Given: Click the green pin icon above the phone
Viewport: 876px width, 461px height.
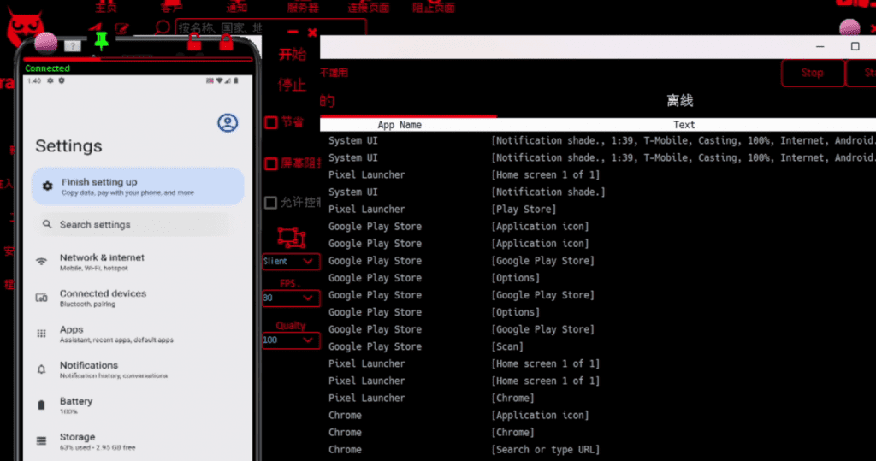Looking at the screenshot, I should tap(102, 38).
